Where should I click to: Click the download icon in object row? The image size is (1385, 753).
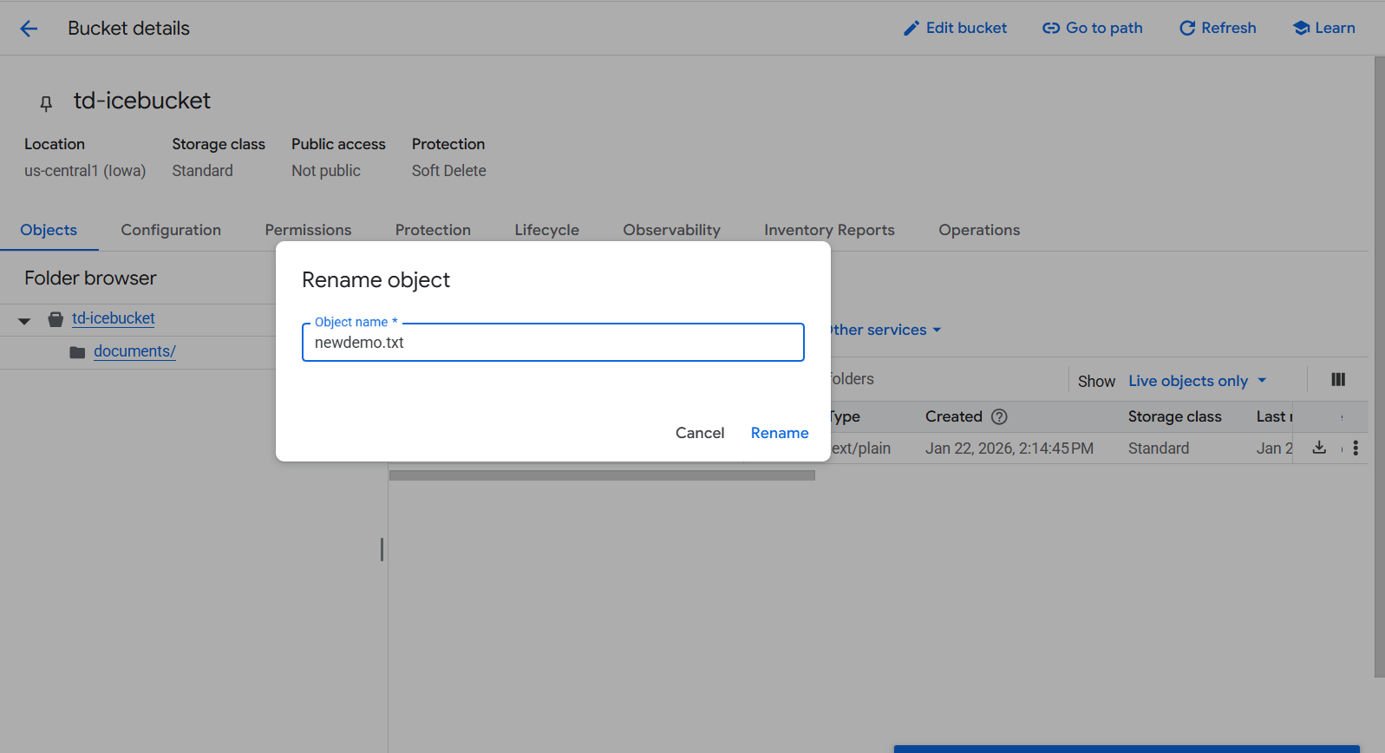tap(1319, 448)
